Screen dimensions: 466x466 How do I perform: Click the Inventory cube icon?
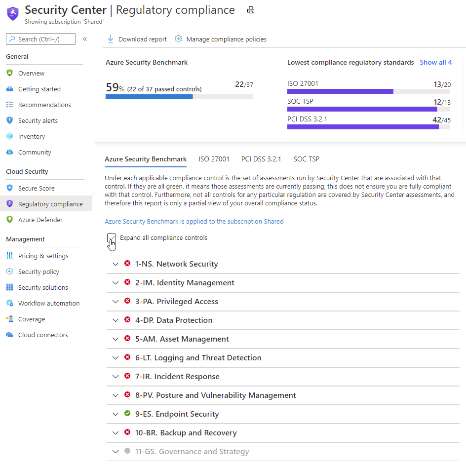[10, 136]
